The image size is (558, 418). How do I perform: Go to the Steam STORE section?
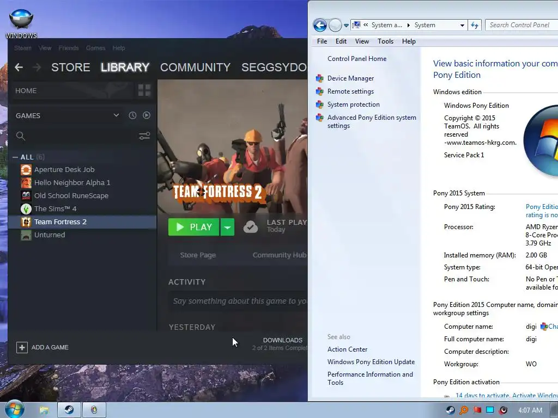(x=70, y=67)
